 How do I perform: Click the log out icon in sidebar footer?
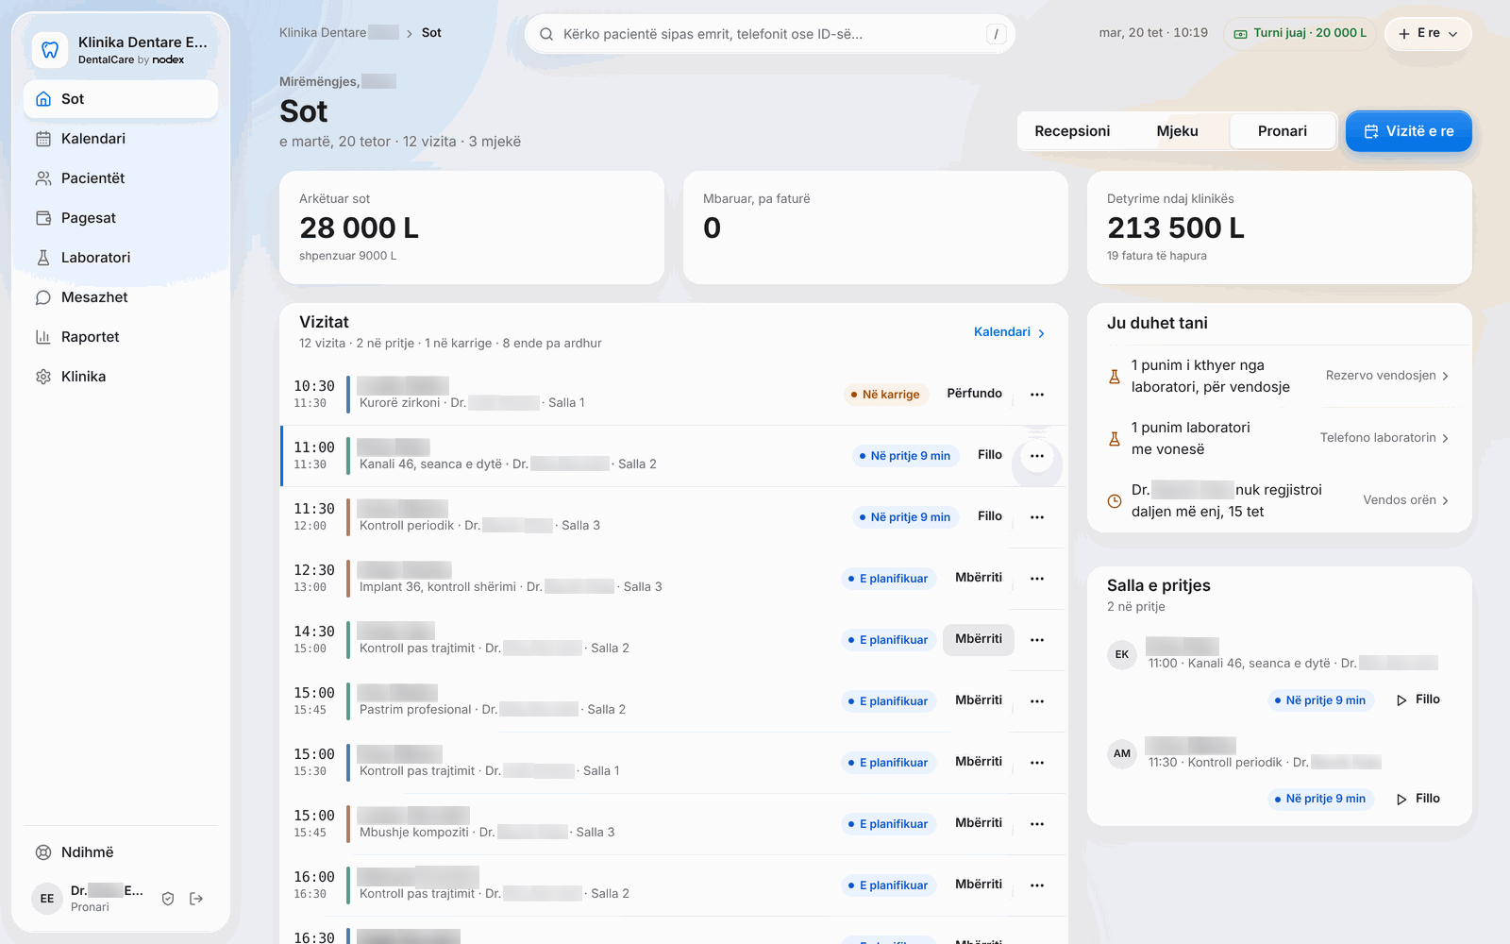(x=196, y=899)
